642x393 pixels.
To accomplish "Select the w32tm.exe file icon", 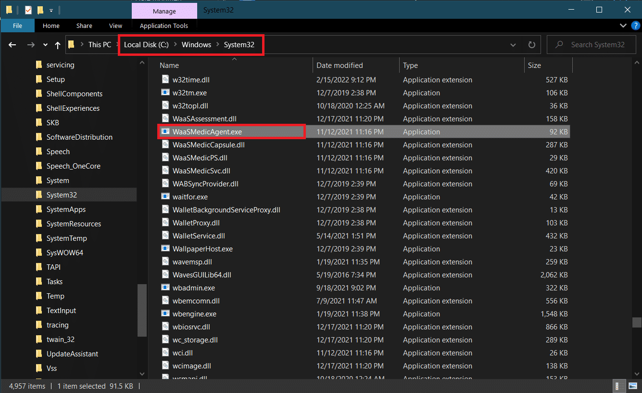I will coord(165,93).
